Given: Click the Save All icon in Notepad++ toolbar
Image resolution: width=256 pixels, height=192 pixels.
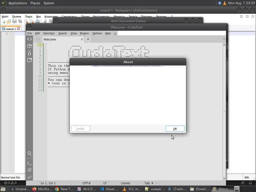Looking at the screenshot, I should [20, 21].
